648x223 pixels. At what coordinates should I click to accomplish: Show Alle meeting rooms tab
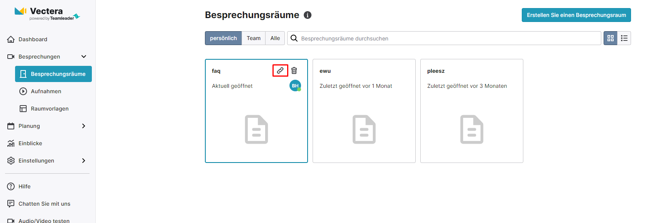(x=275, y=38)
